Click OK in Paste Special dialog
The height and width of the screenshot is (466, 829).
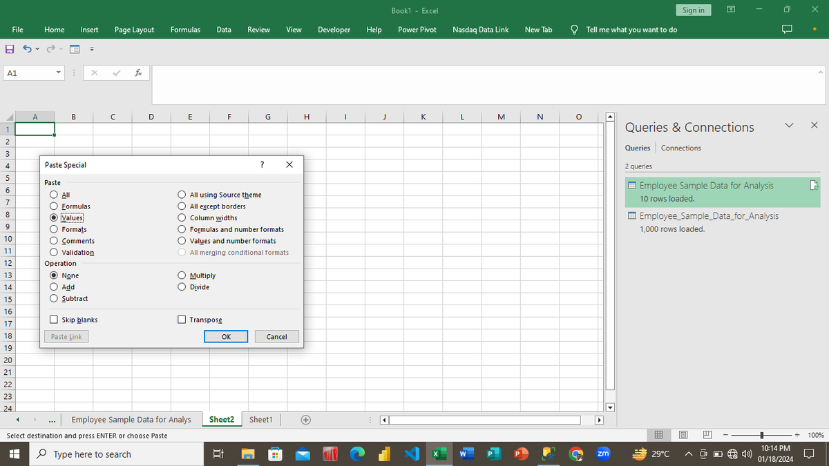point(226,337)
